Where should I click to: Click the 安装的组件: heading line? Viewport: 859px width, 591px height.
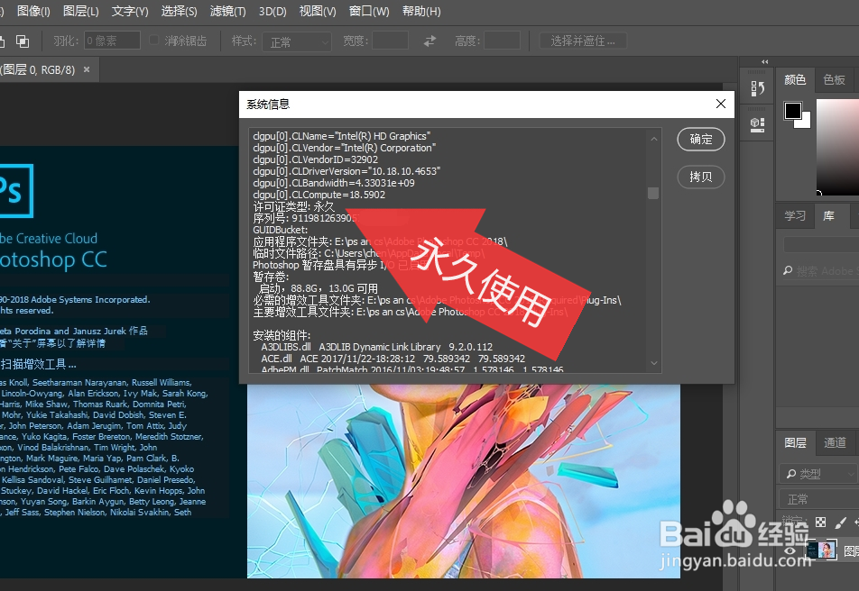tap(282, 335)
